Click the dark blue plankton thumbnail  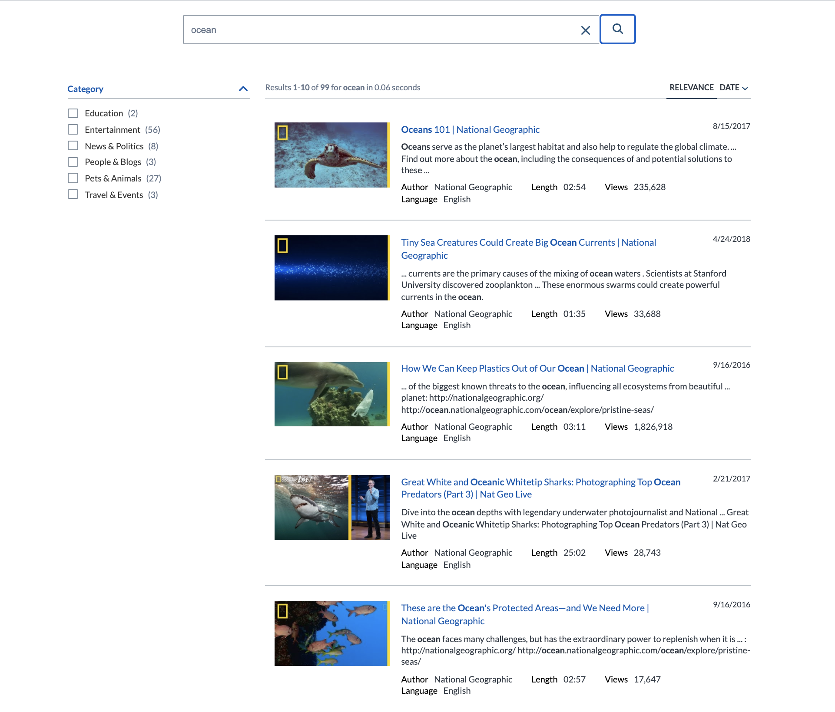click(x=332, y=268)
